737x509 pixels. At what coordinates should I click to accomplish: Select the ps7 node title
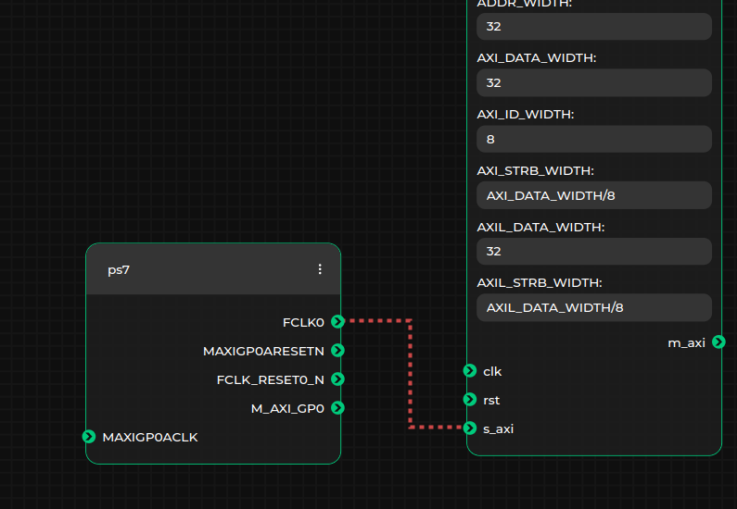pos(119,270)
